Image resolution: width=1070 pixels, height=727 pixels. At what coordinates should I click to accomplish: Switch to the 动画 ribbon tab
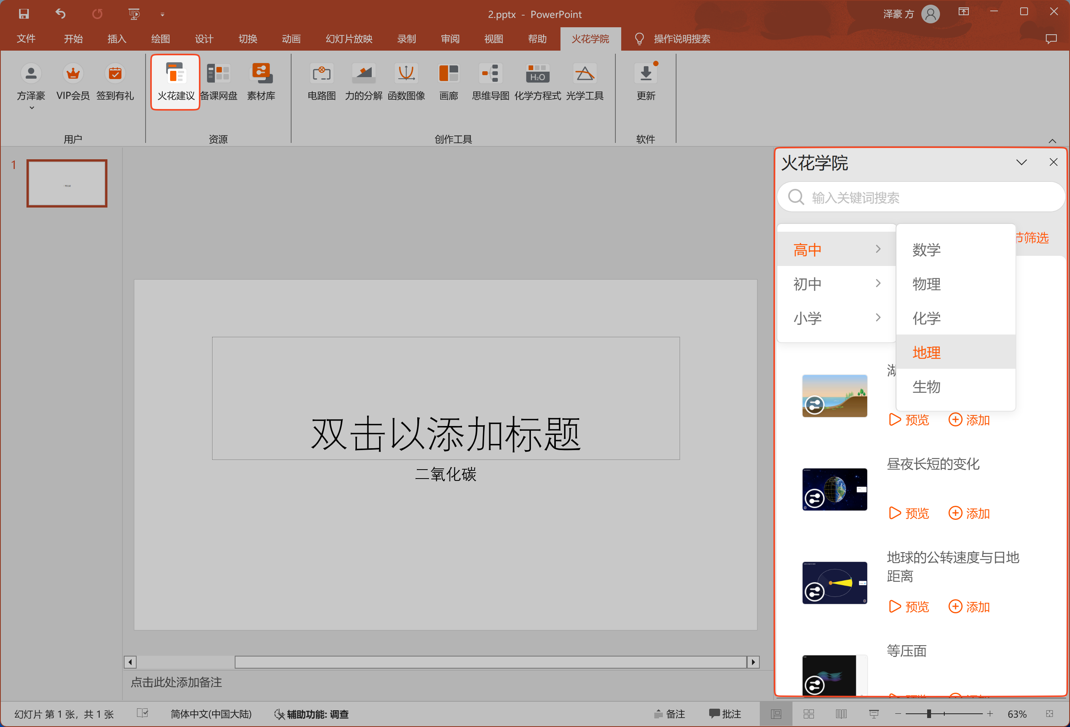click(x=291, y=39)
